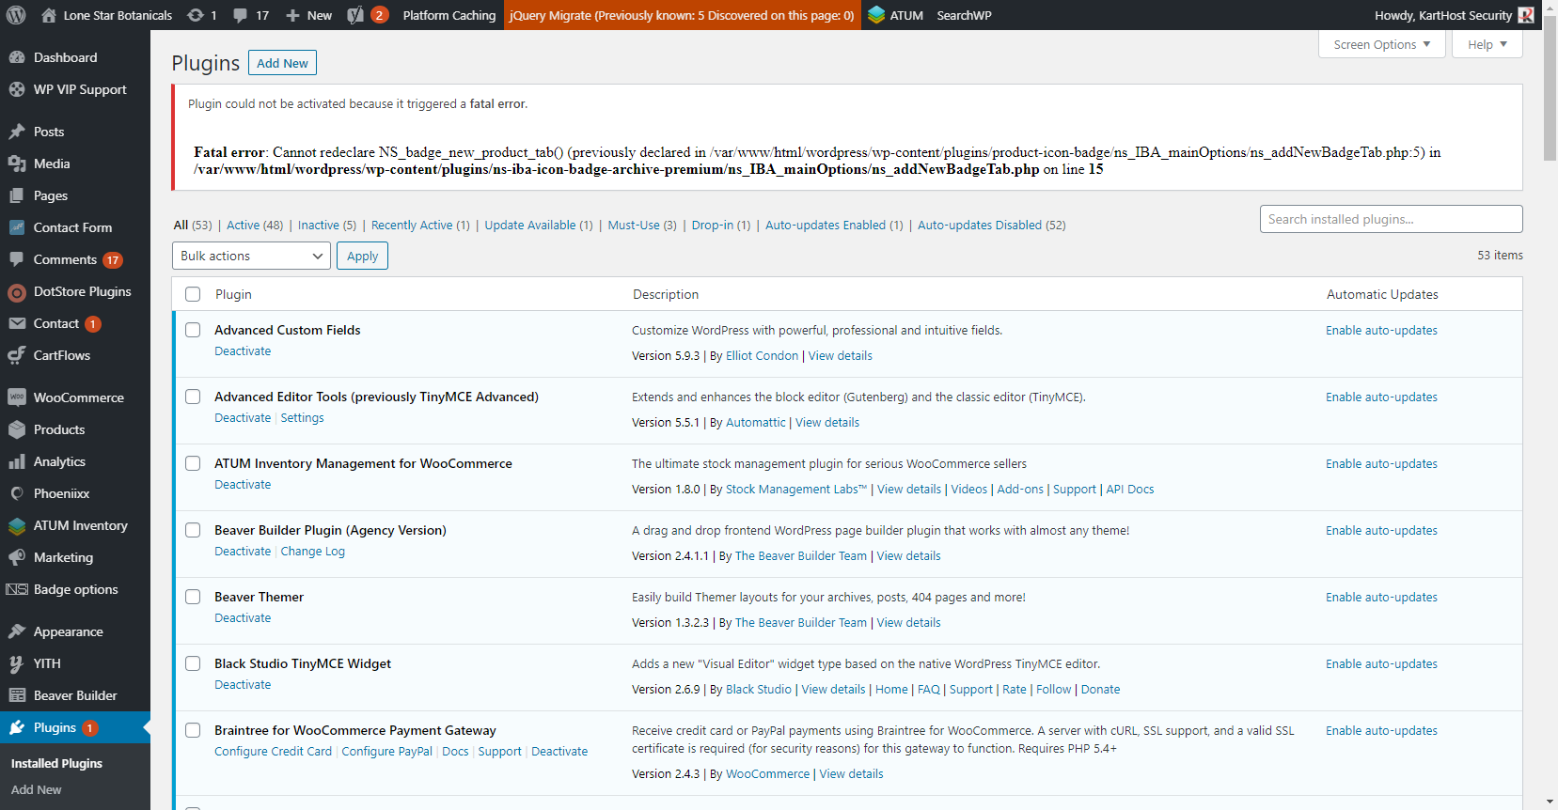
Task: Click the Phoeniixx sidebar icon
Action: click(x=17, y=493)
